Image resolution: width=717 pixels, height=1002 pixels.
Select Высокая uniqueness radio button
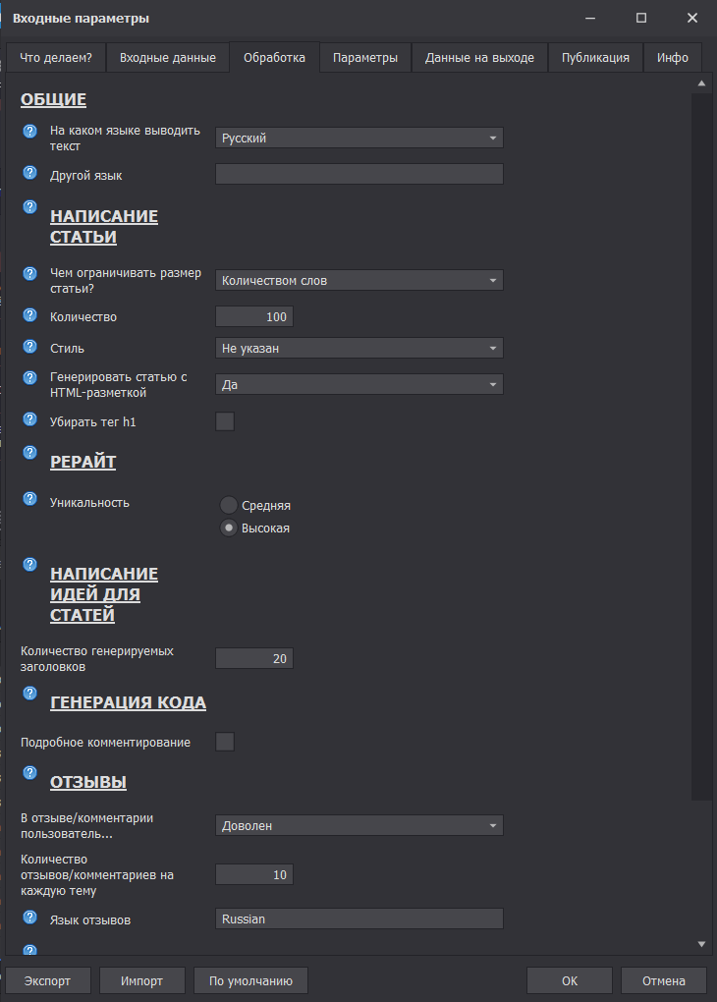pyautogui.click(x=229, y=529)
